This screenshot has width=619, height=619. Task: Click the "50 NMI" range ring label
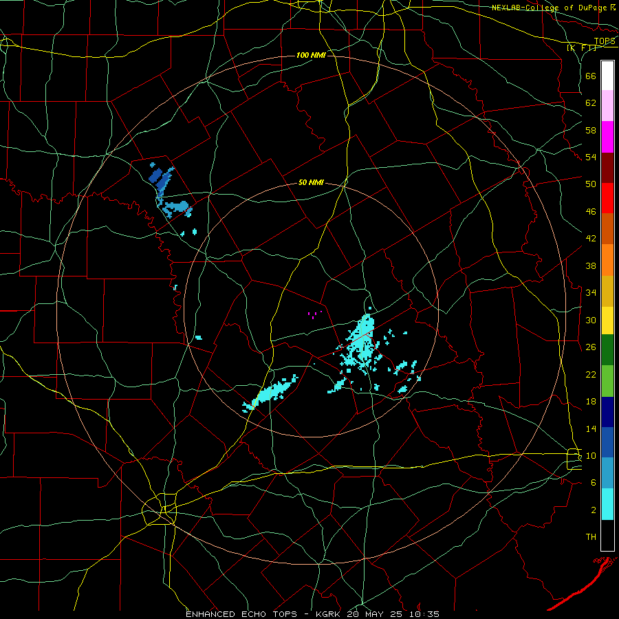point(311,182)
